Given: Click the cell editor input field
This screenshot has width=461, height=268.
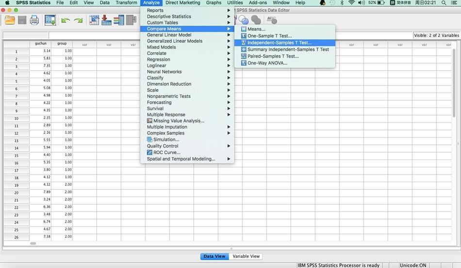Looking at the screenshot, I should [230, 35].
